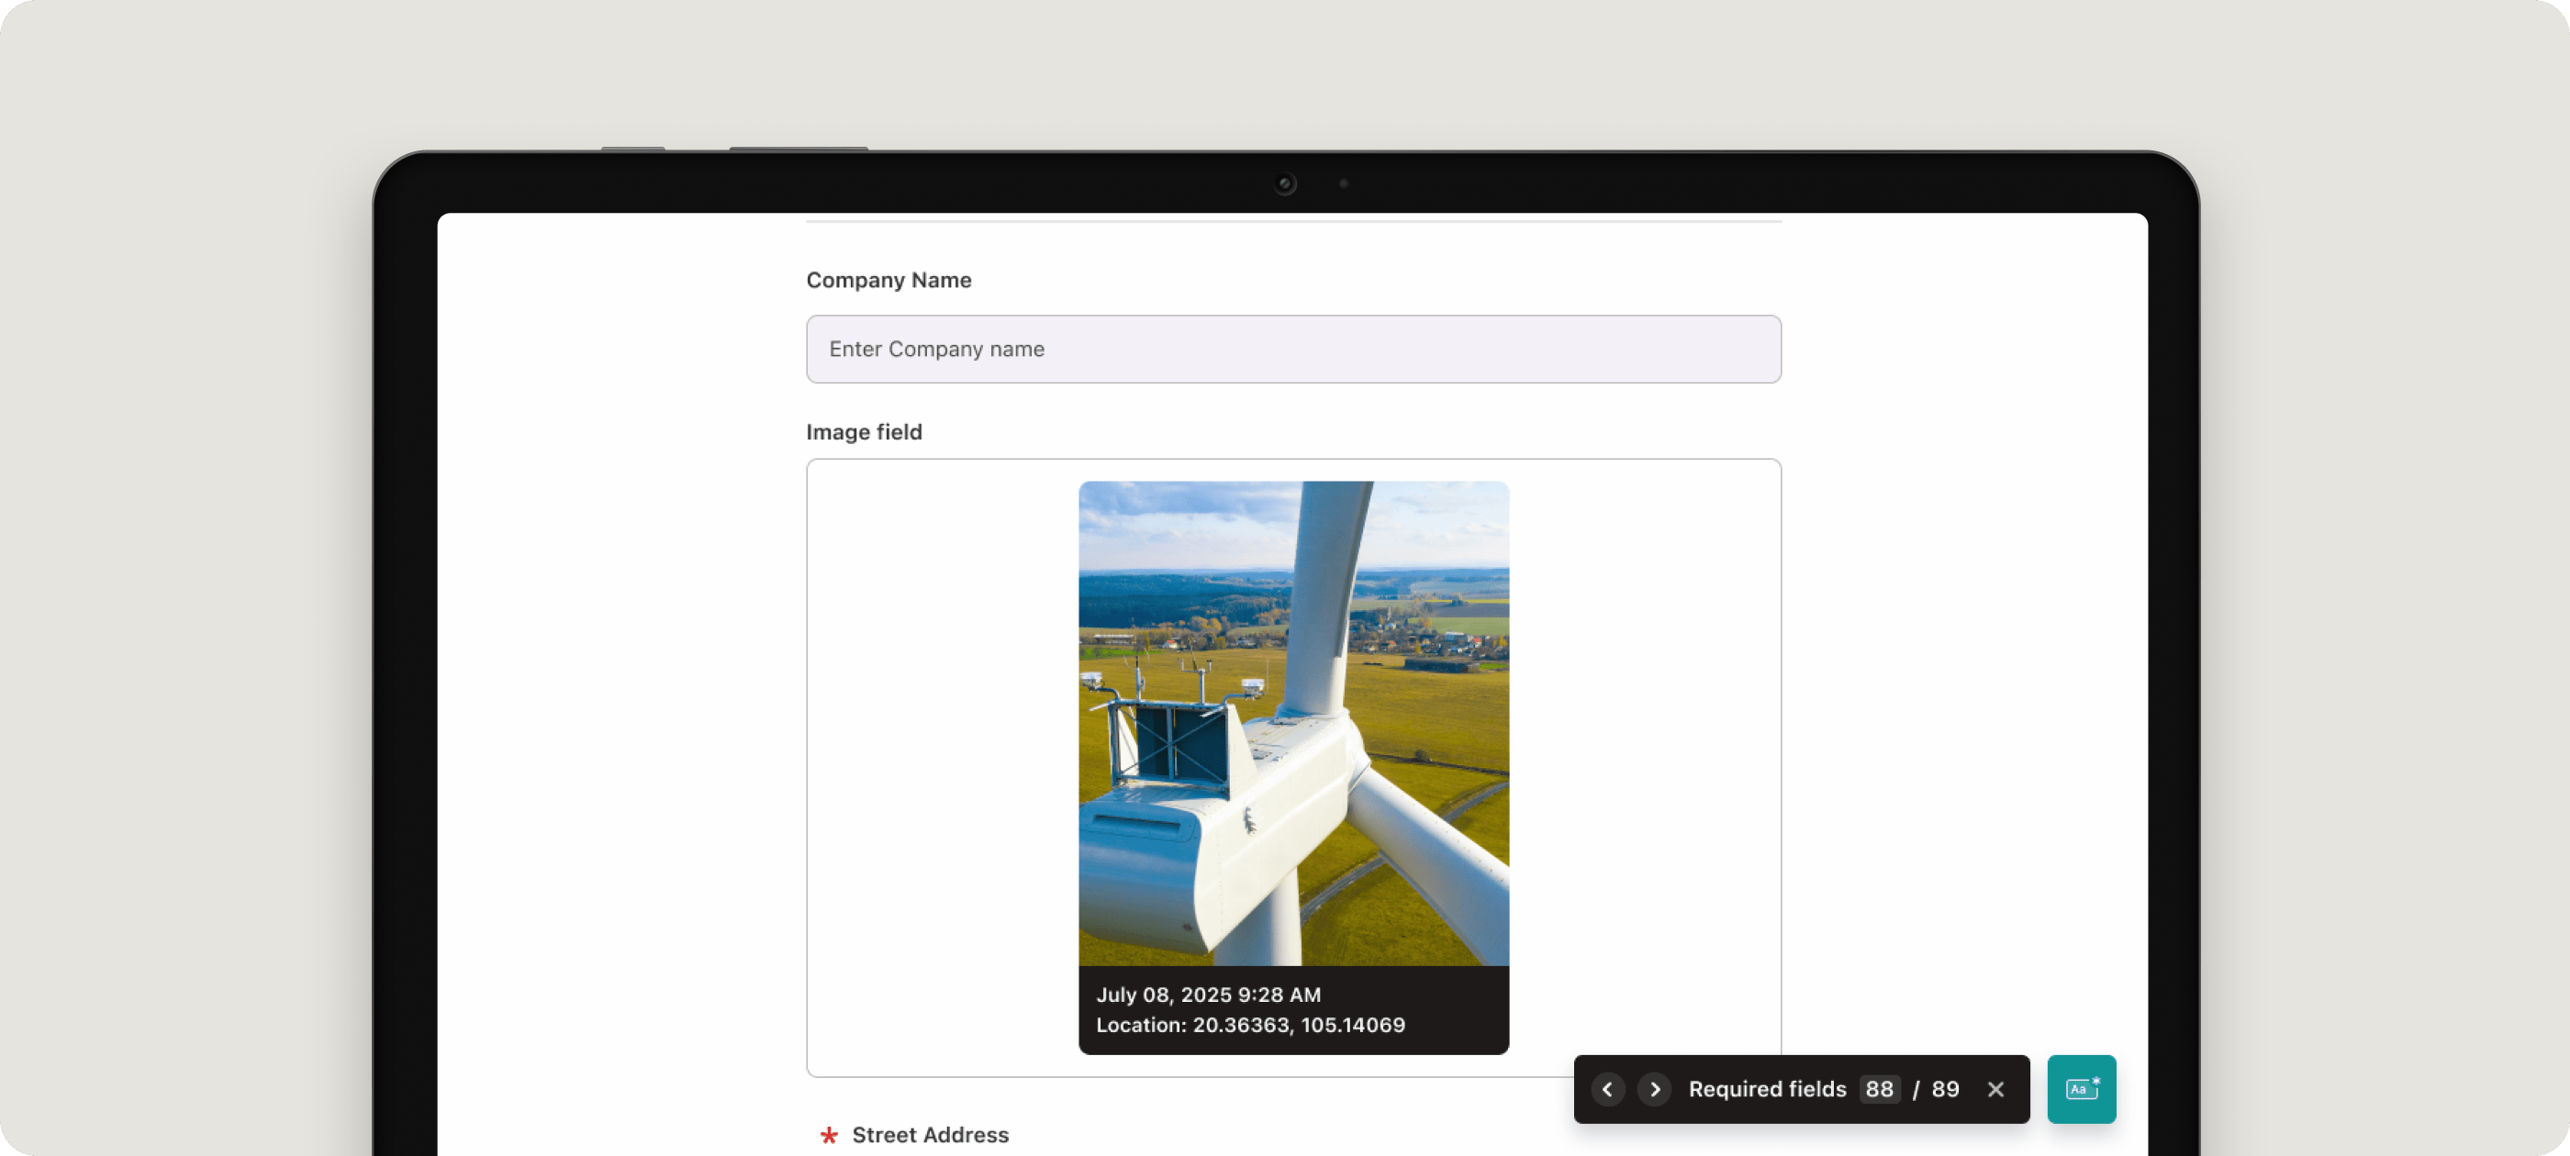The width and height of the screenshot is (2570, 1156).
Task: Close the Required fields navigator bar
Action: pyautogui.click(x=1995, y=1089)
